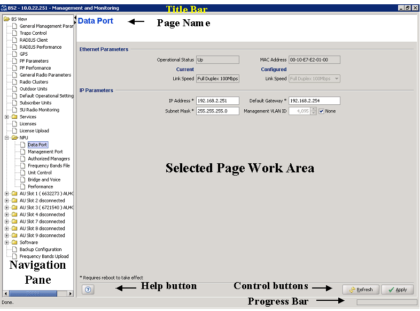Expand the Services tree node
Screen dimensions: 420x311
(6, 117)
